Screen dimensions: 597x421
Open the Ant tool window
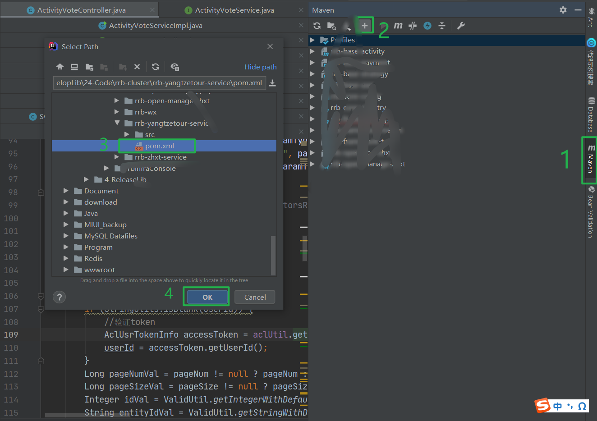(x=591, y=17)
